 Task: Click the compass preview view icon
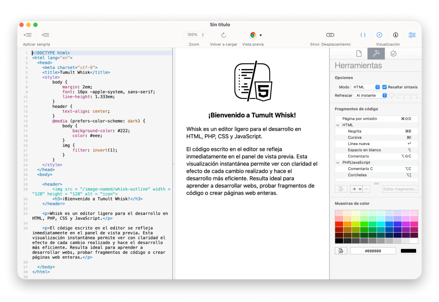point(379,35)
